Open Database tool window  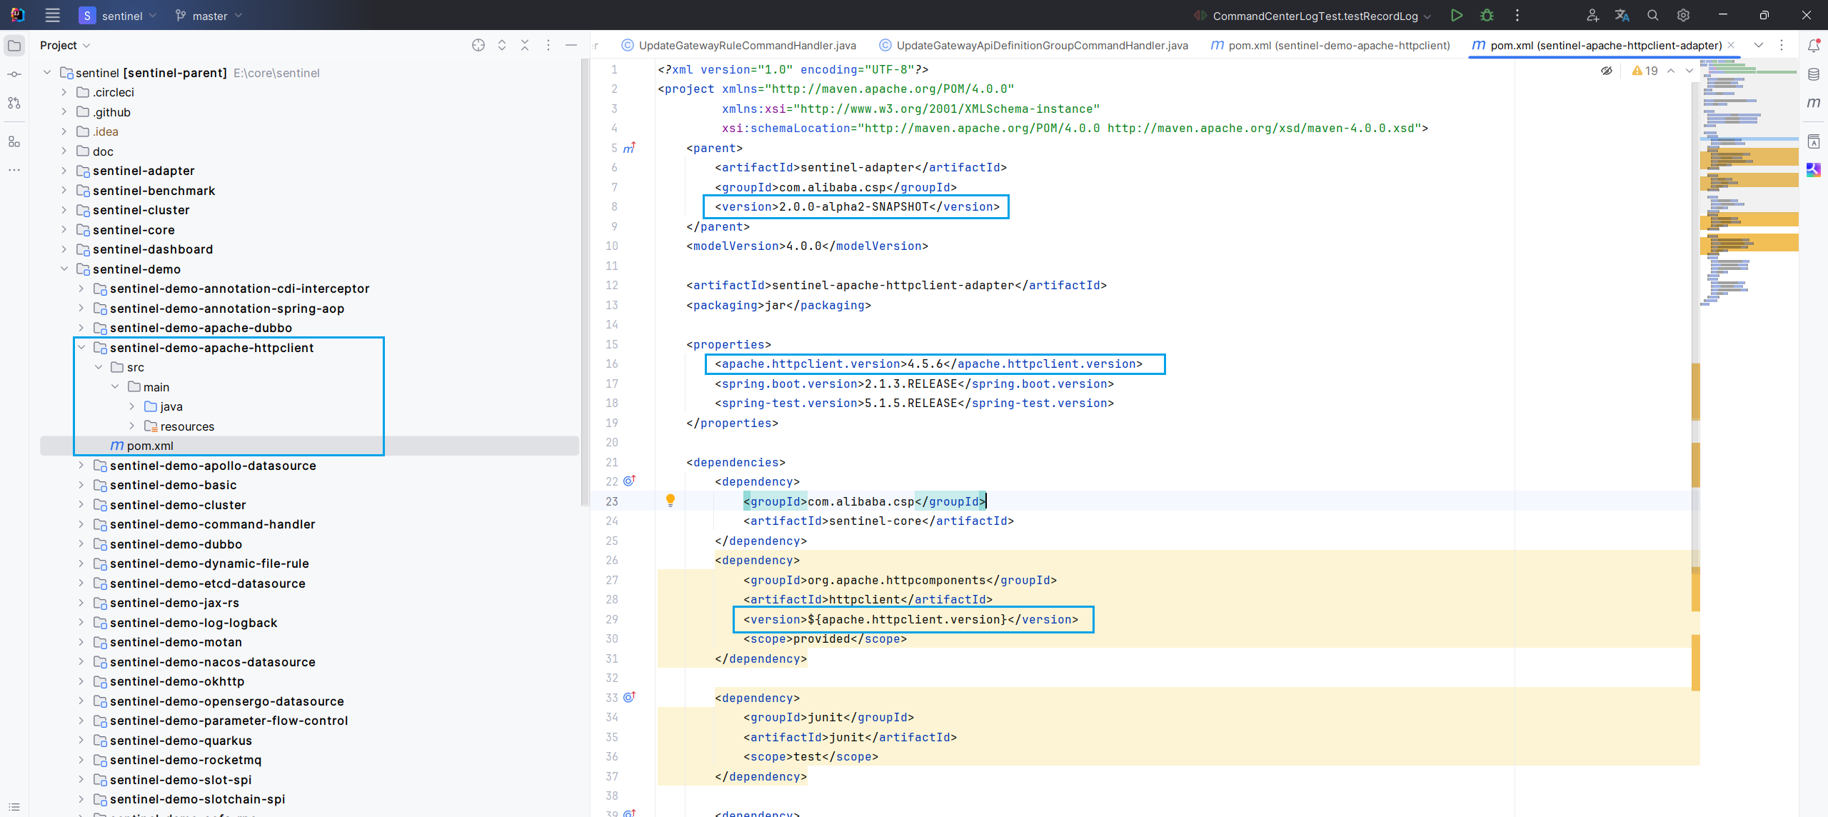pyautogui.click(x=1814, y=74)
